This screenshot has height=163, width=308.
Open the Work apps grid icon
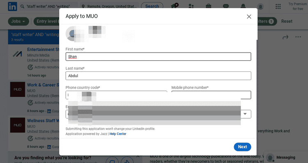pyautogui.click(x=278, y=7)
